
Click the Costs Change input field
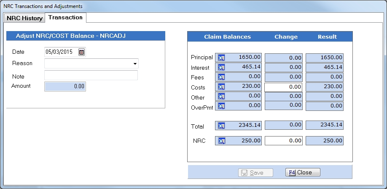283,87
